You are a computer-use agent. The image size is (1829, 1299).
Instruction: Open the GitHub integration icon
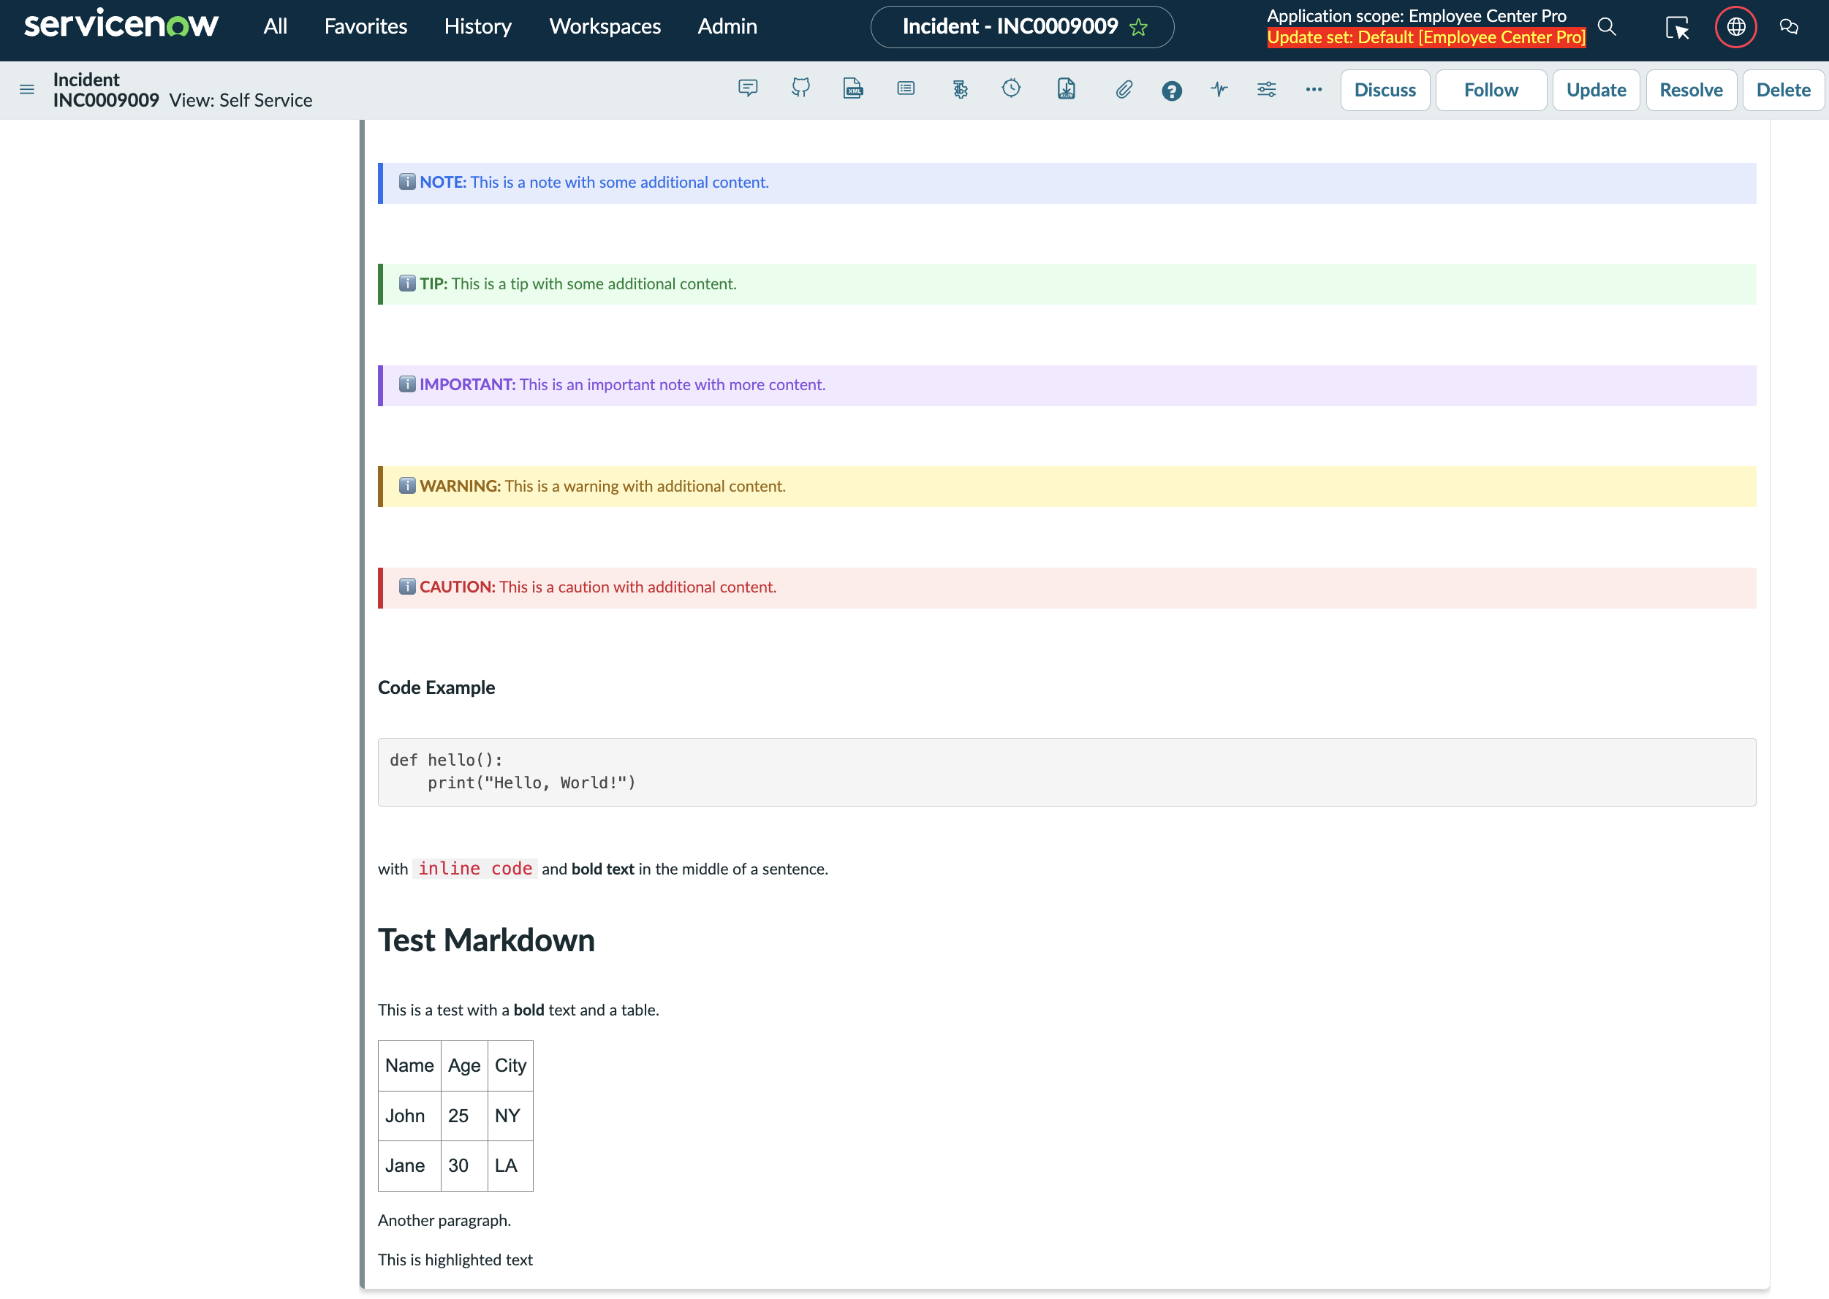coord(800,90)
